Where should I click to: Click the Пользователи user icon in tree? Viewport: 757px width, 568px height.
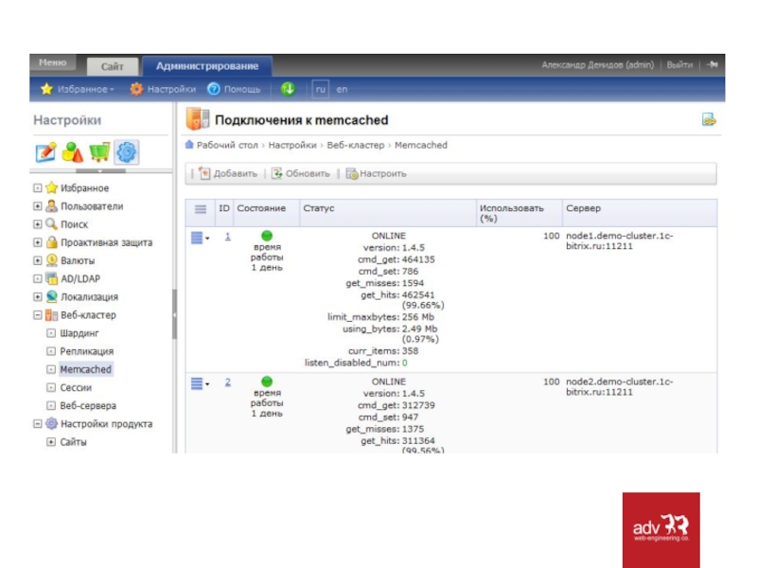[51, 206]
